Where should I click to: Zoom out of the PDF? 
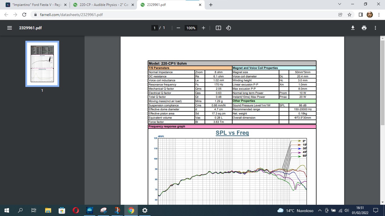tap(178, 28)
